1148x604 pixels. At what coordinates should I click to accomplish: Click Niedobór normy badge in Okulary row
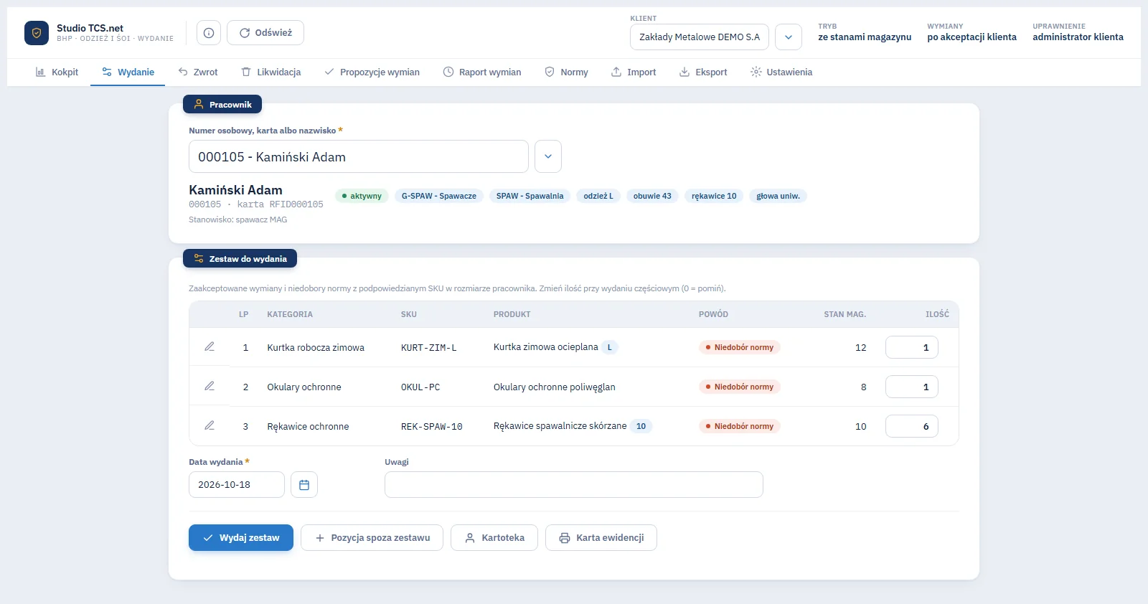tap(740, 387)
